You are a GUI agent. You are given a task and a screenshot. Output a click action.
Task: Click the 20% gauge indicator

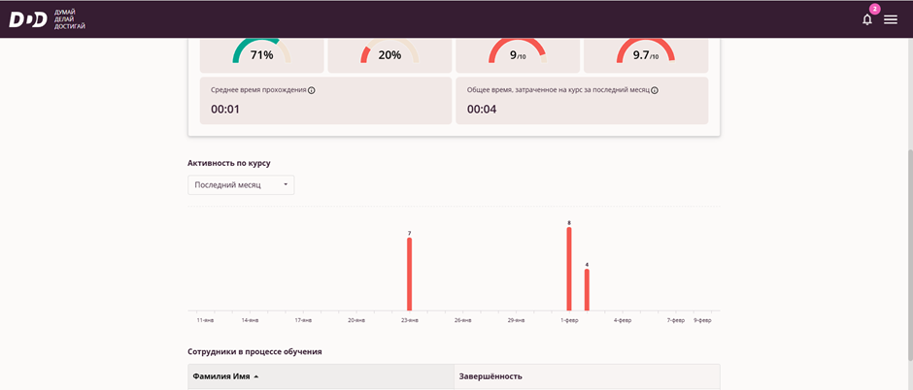tap(389, 54)
